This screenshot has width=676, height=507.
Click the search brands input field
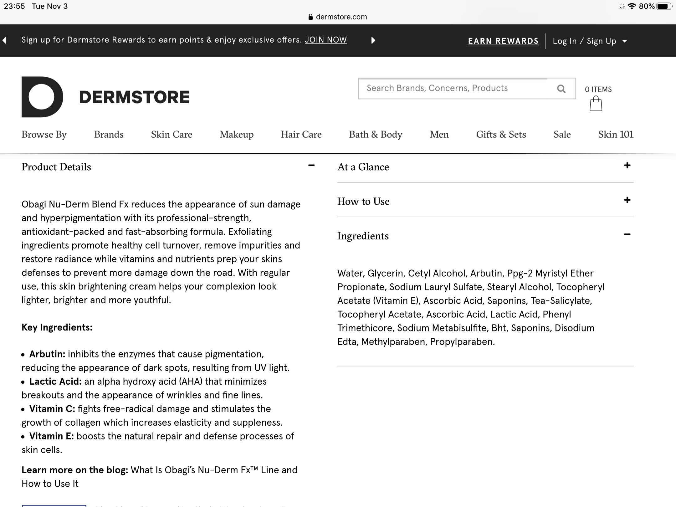click(454, 88)
